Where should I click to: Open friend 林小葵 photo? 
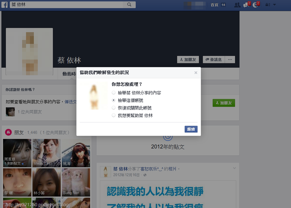tap(47, 182)
